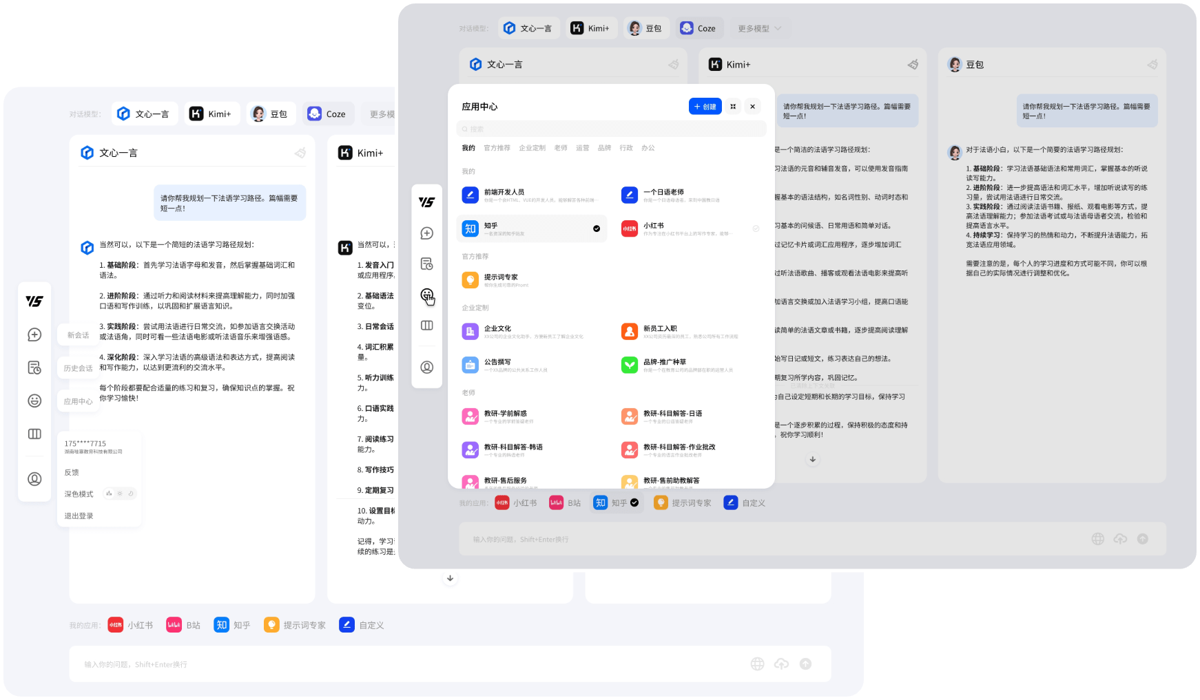Select the auto theme option in 深色模式 switch
This screenshot has height=700, width=1200.
click(x=109, y=494)
